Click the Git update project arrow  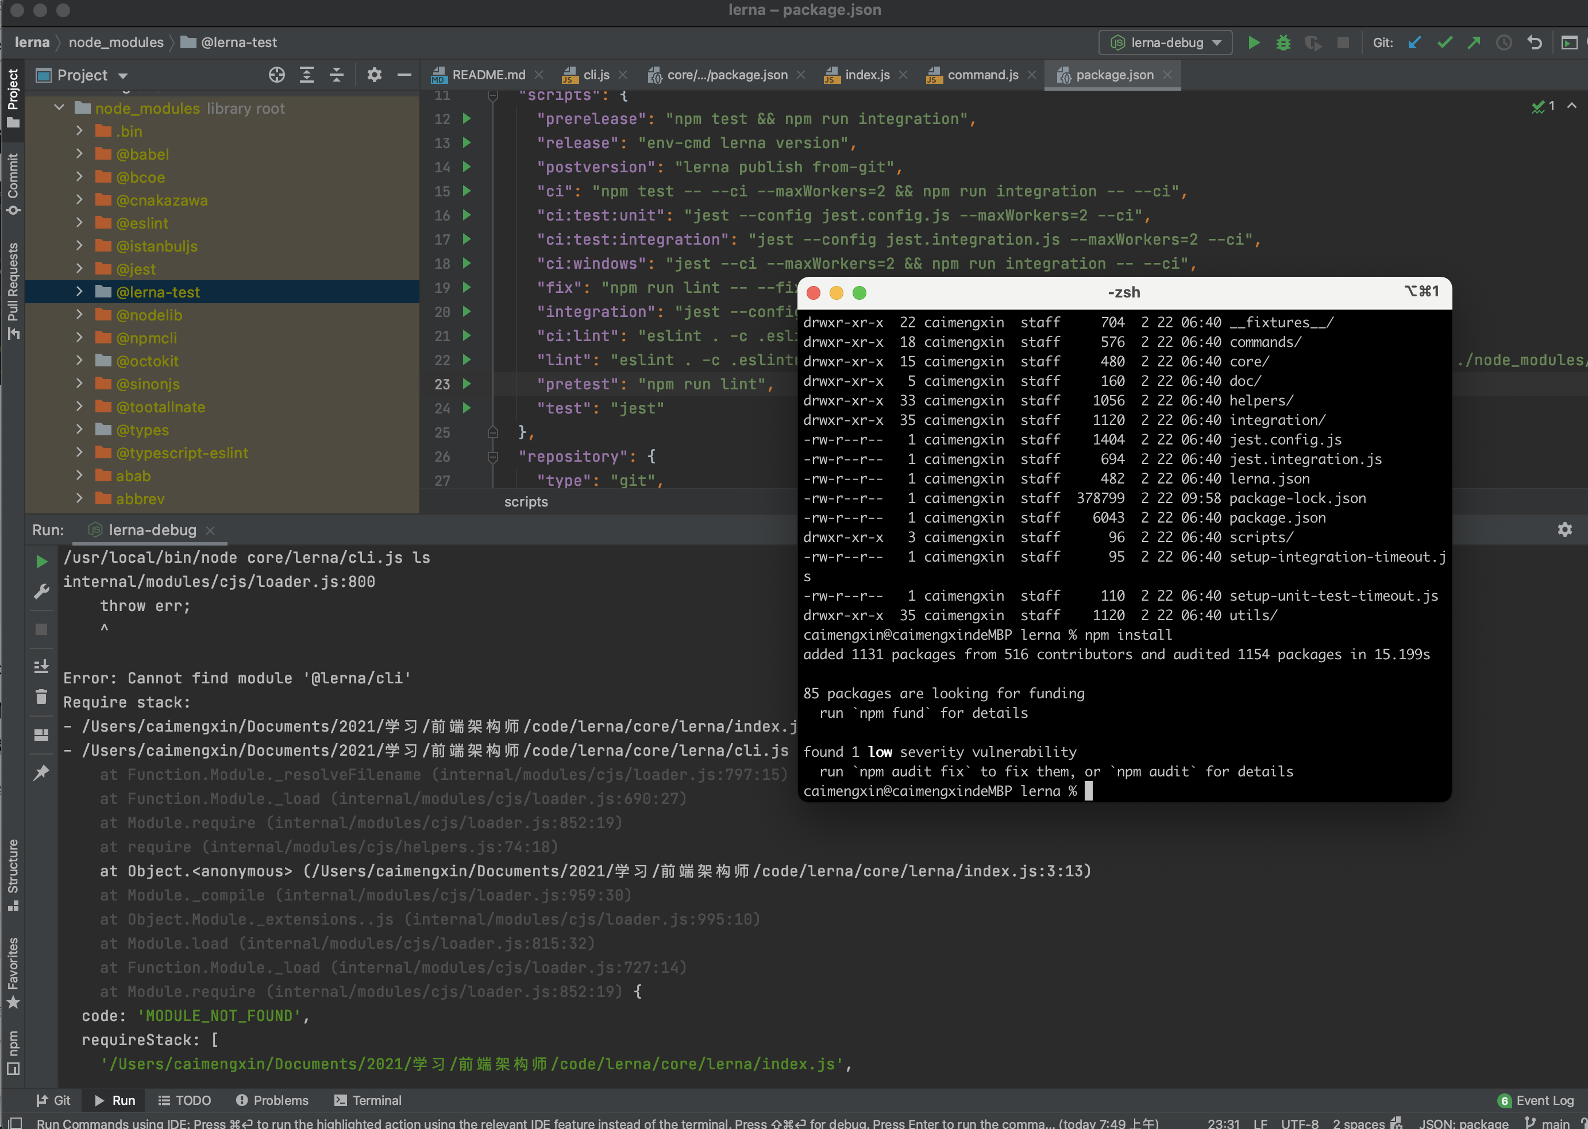pos(1414,42)
